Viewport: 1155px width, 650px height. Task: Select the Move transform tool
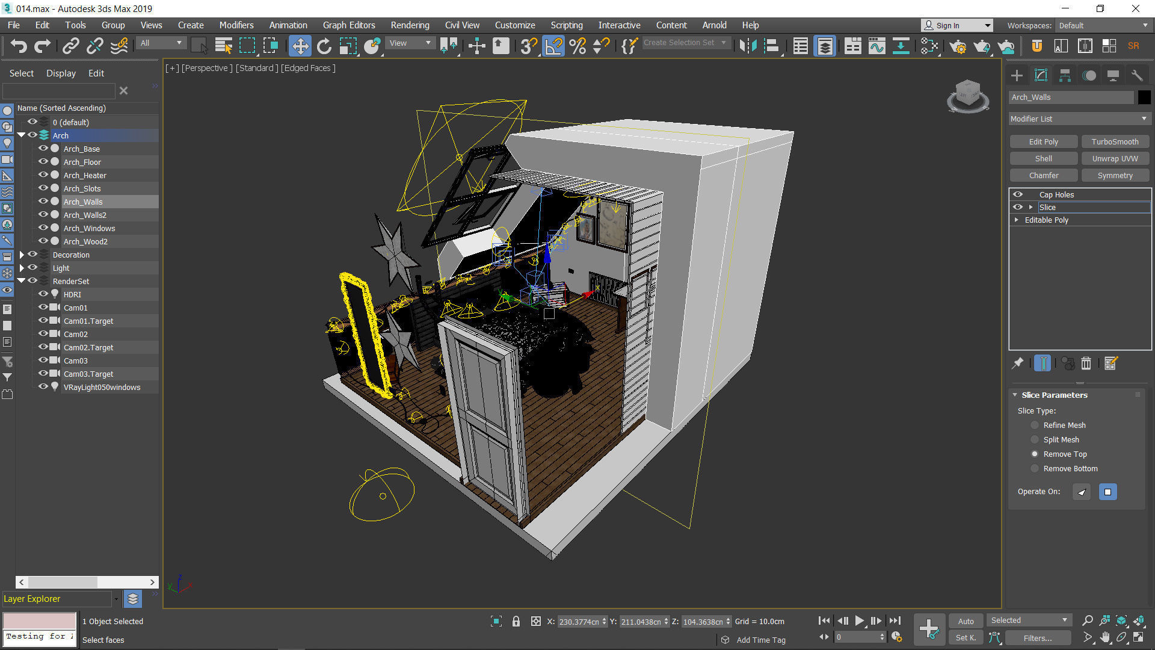tap(300, 46)
